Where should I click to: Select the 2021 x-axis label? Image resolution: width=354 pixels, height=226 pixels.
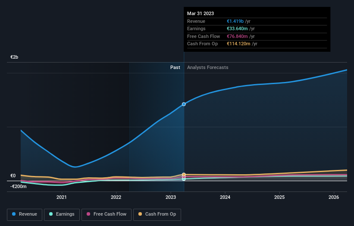(62, 197)
